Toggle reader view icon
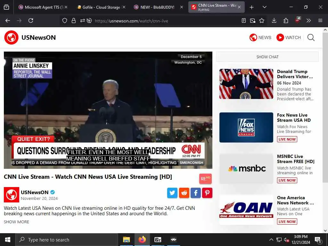This screenshot has width=328, height=246. pos(243,20)
